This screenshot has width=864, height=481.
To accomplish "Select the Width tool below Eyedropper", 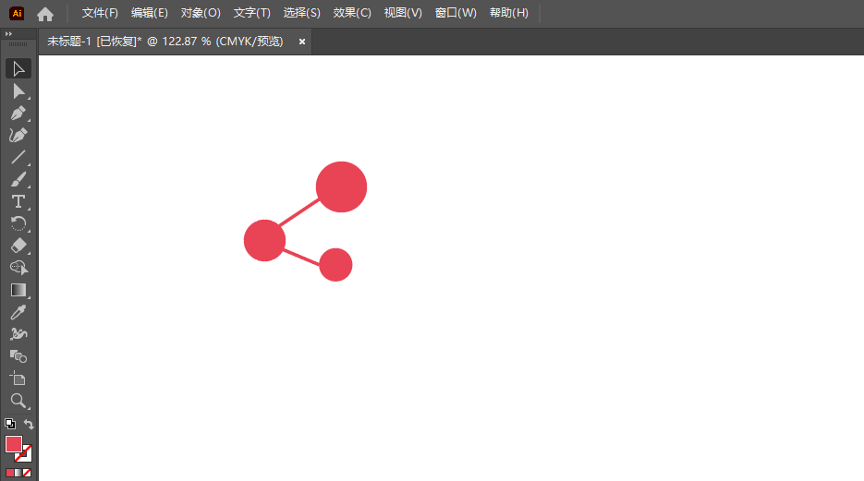I will click(x=18, y=334).
